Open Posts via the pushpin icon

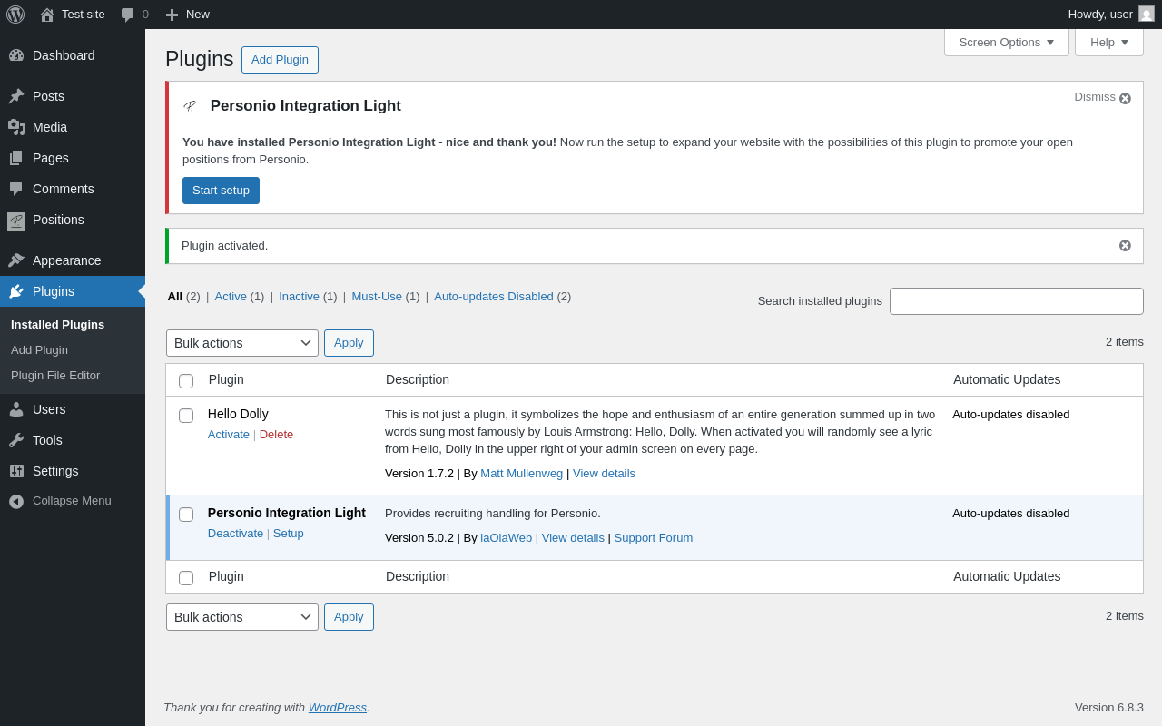16,96
